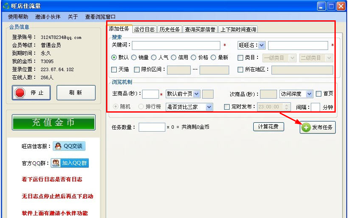Click the 发布任务 button
Viewport: 348px width, 218px height.
pos(318,127)
